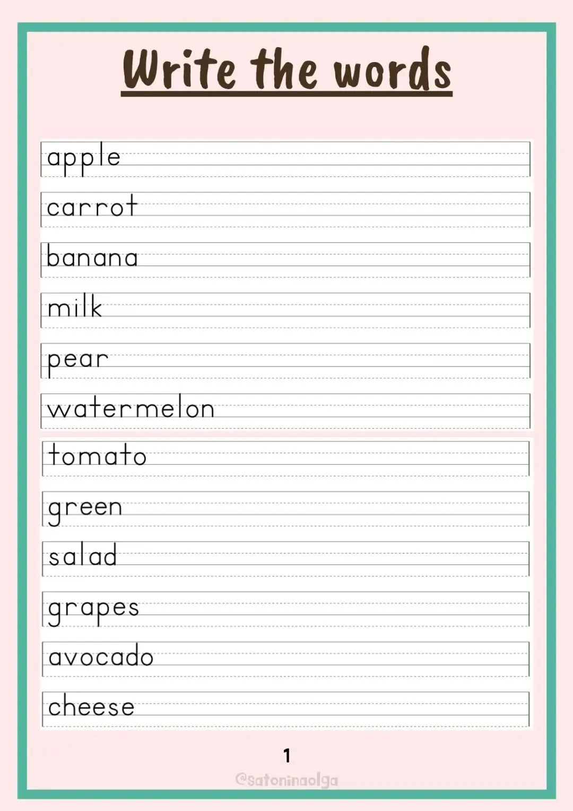573x811 pixels.
Task: Click the blank writing line after 'watermelon'
Action: 373,411
